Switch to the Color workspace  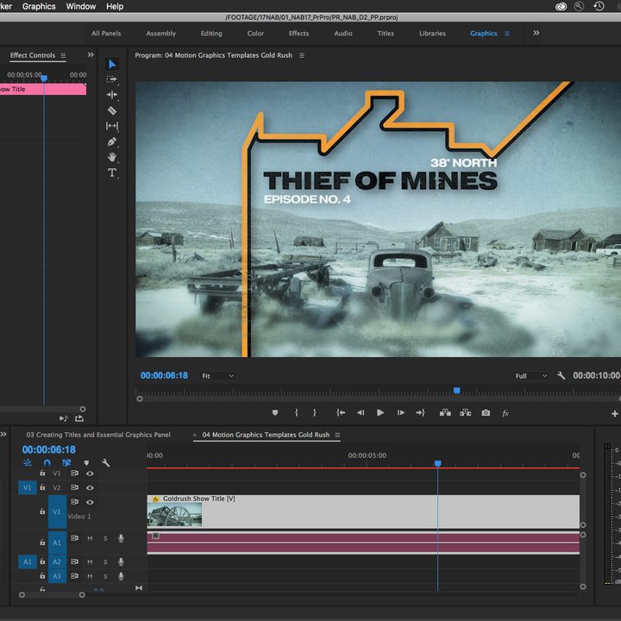click(x=255, y=34)
